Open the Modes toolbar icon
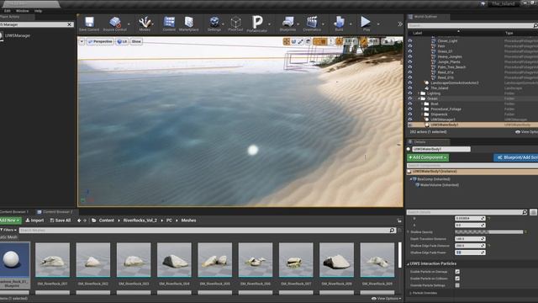This screenshot has height=303, width=538. tap(145, 24)
